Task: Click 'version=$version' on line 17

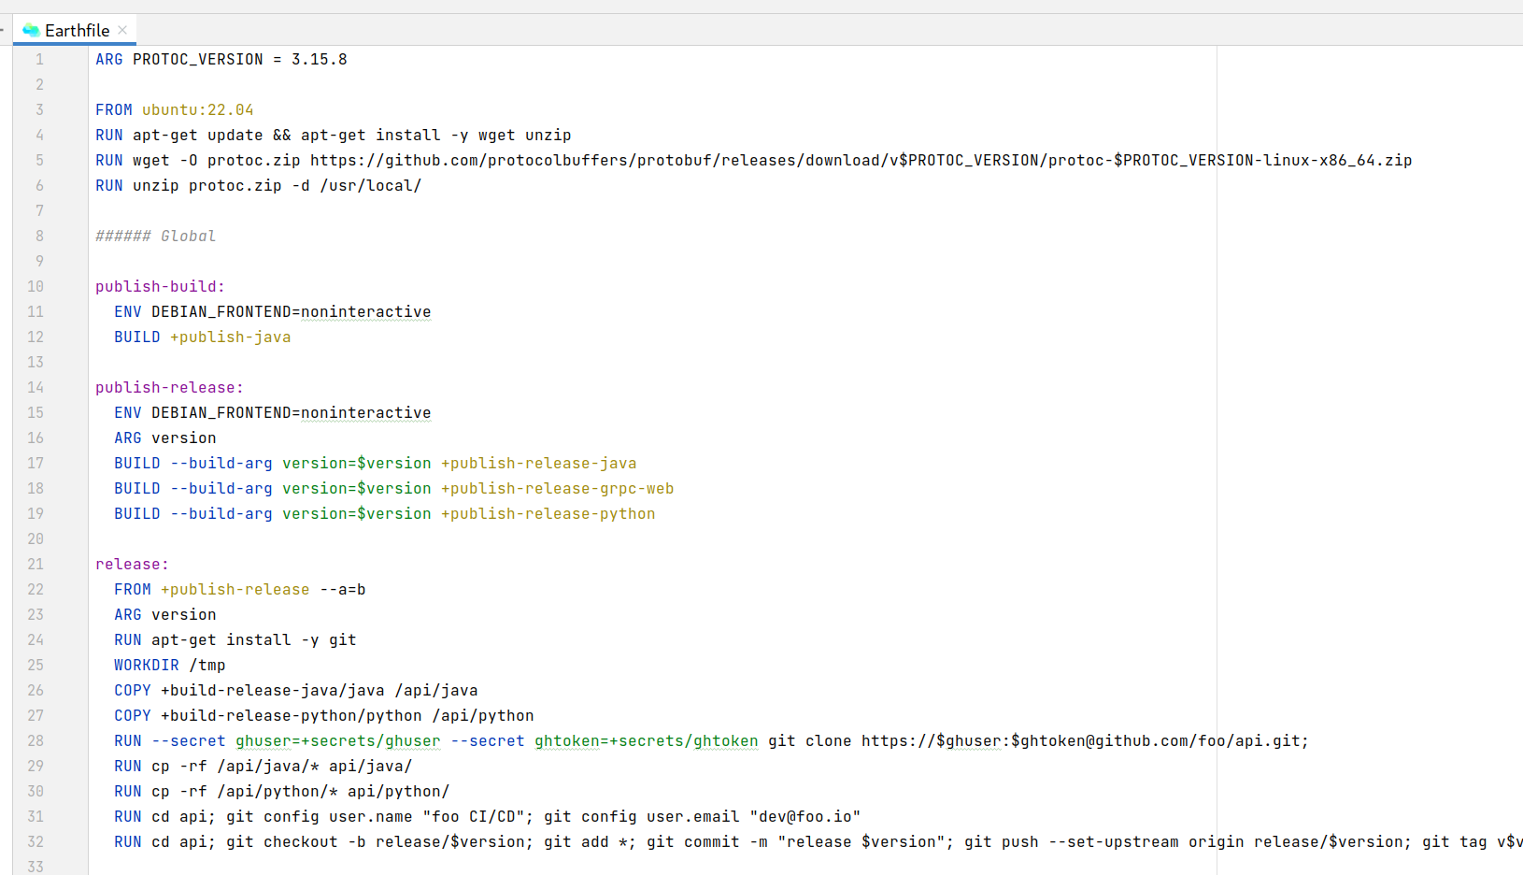Action: pos(357,463)
